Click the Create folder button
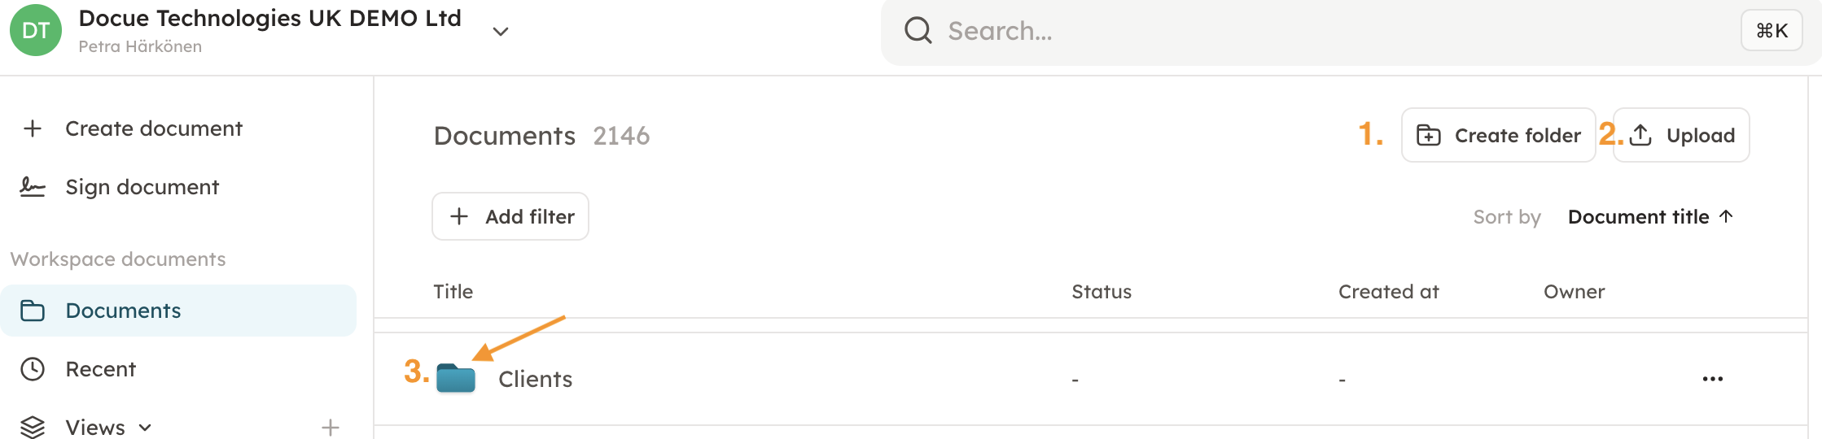This screenshot has height=439, width=1822. pyautogui.click(x=1498, y=135)
